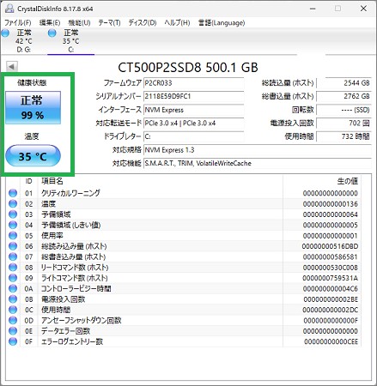
Task: Click status icon of row 0B 電源投入回数
Action: click(x=13, y=299)
